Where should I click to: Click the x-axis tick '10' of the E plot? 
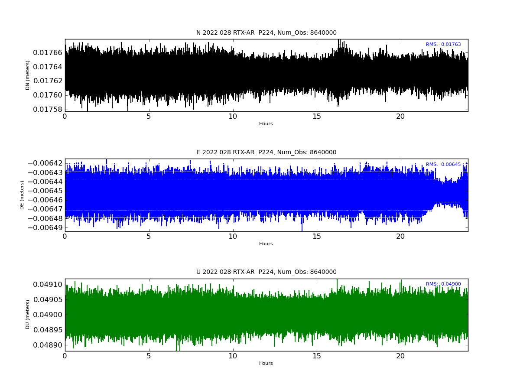pyautogui.click(x=233, y=237)
